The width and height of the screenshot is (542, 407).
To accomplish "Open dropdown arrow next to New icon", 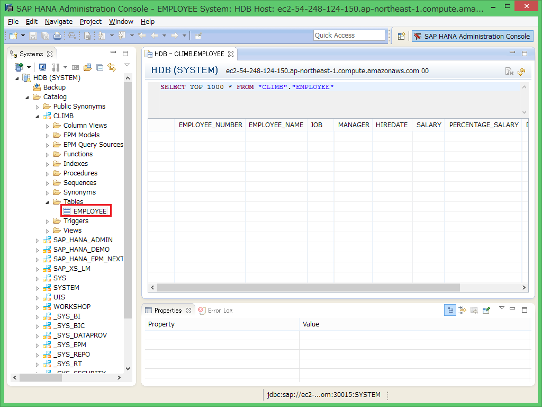I will pyautogui.click(x=23, y=36).
